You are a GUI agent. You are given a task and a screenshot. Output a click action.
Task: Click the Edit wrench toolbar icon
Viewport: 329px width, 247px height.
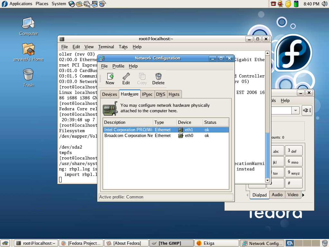pyautogui.click(x=126, y=77)
